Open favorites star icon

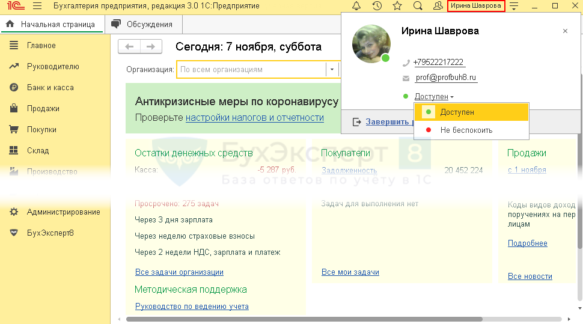click(x=397, y=6)
